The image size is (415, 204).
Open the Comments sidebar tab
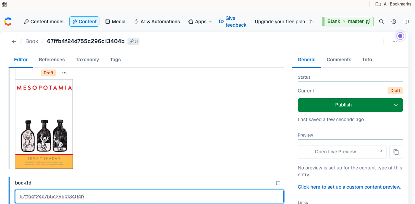coord(339,60)
